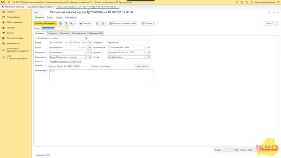Open Договор record with its open icon
This screenshot has width=281, height=158.
pos(149,53)
